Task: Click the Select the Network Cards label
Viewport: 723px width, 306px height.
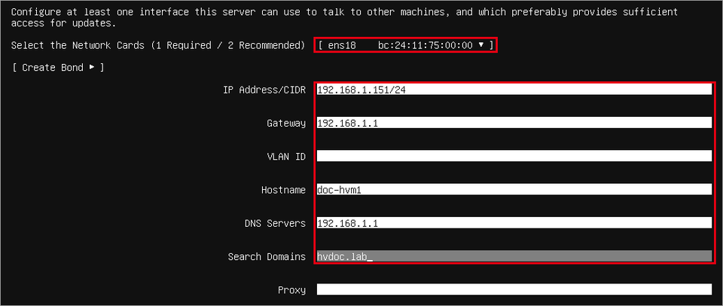Action: click(x=157, y=45)
